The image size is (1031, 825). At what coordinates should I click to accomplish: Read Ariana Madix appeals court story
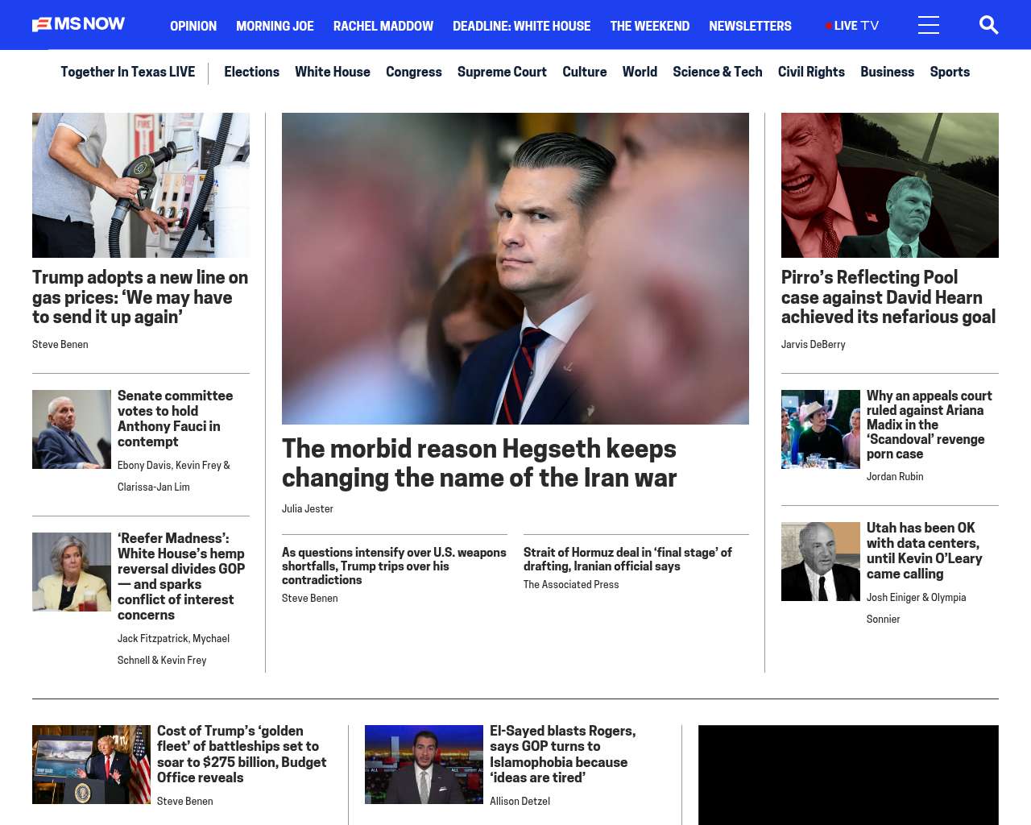point(930,425)
